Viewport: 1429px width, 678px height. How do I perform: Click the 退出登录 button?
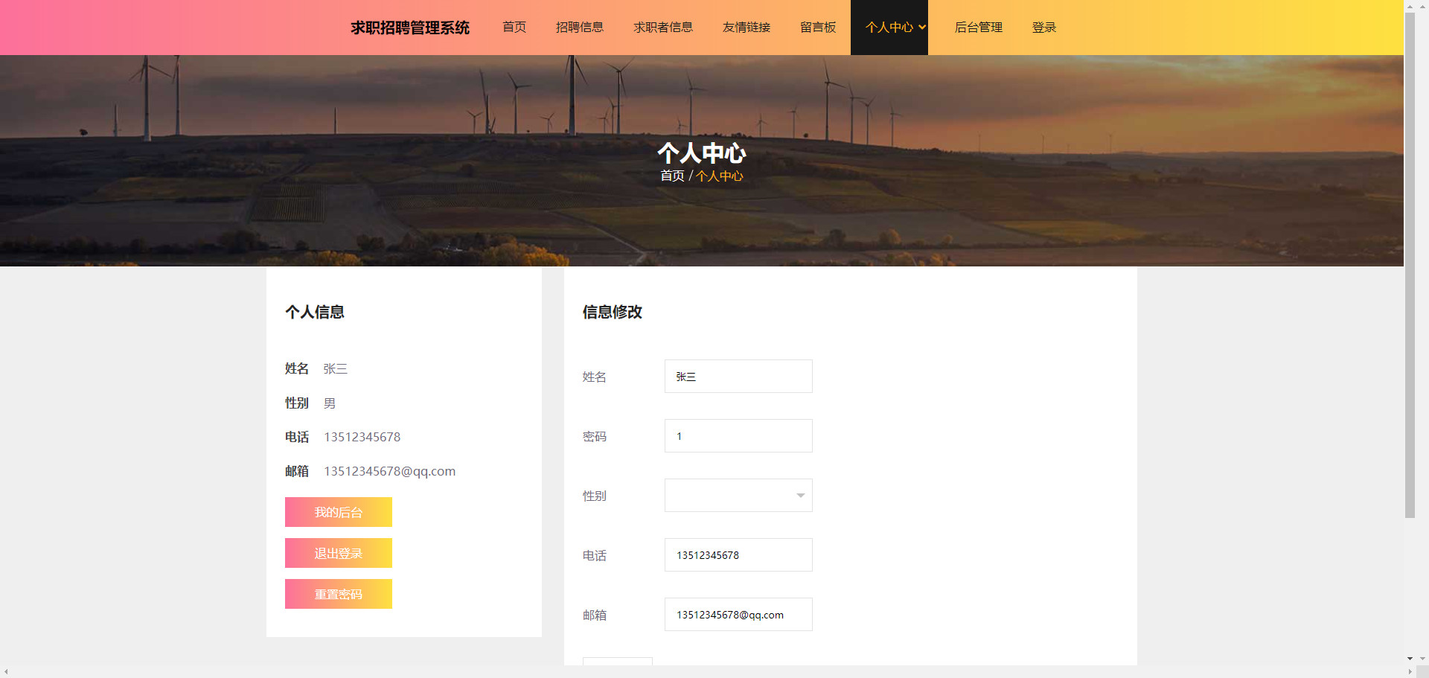[x=339, y=553]
